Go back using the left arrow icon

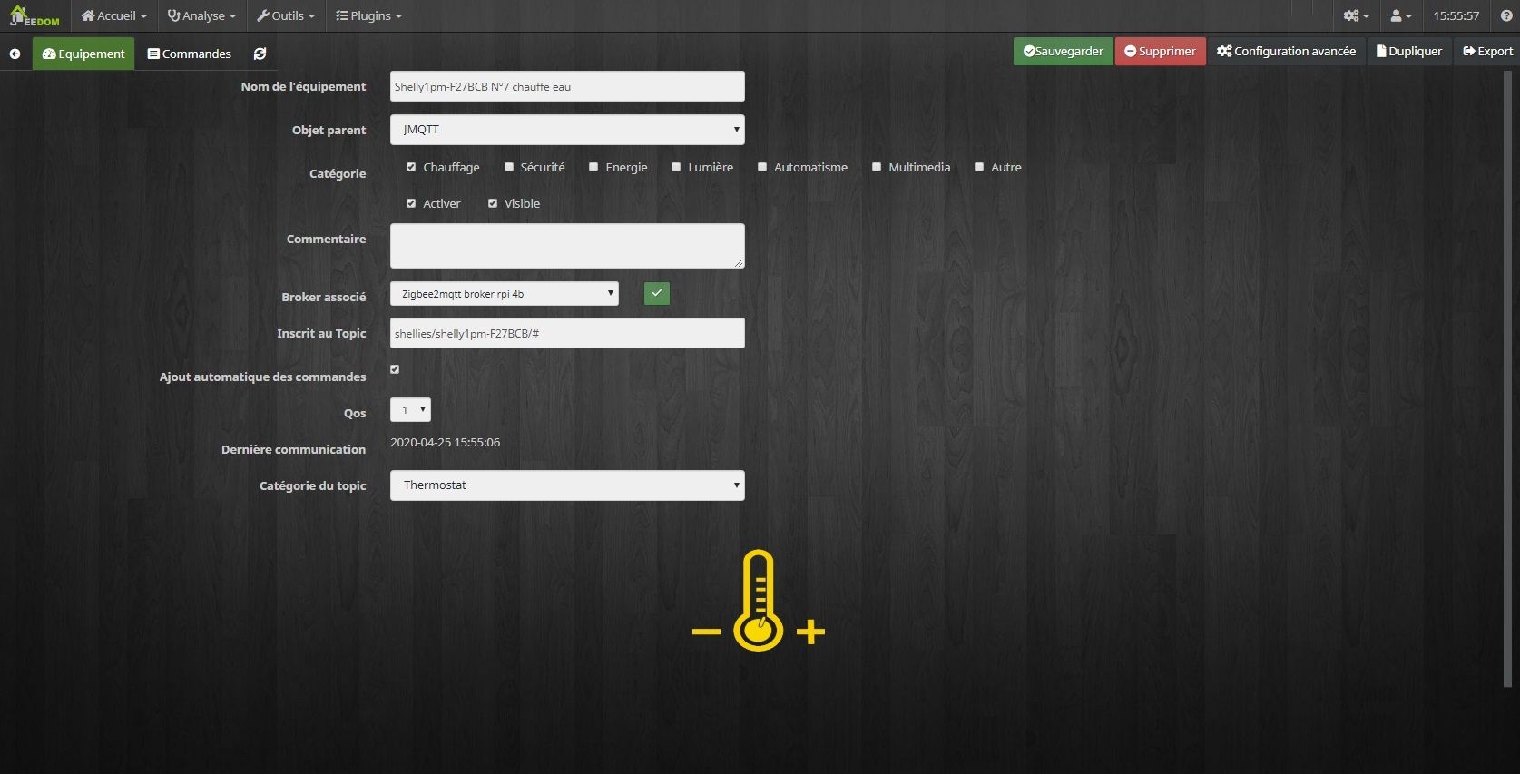point(15,54)
